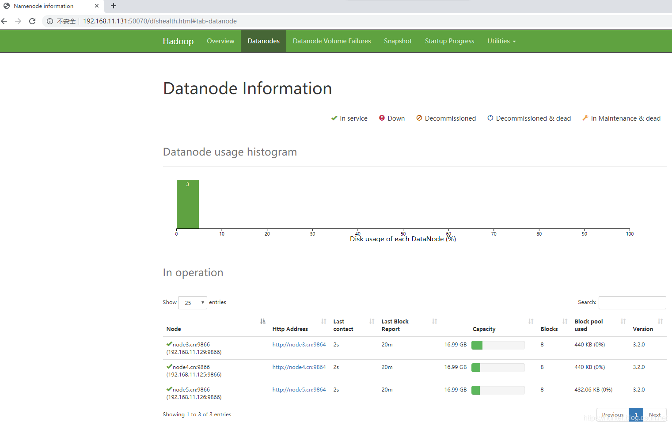
Task: Open the Overview tab
Action: pyautogui.click(x=220, y=41)
